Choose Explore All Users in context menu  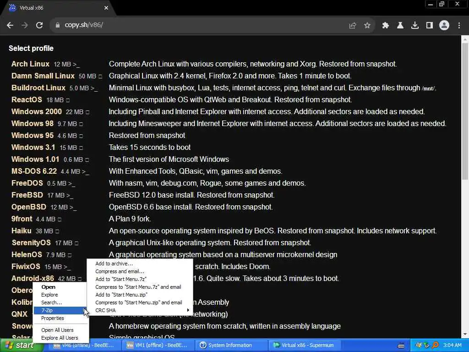pos(61,338)
